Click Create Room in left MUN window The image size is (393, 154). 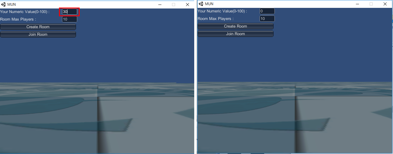(x=38, y=27)
